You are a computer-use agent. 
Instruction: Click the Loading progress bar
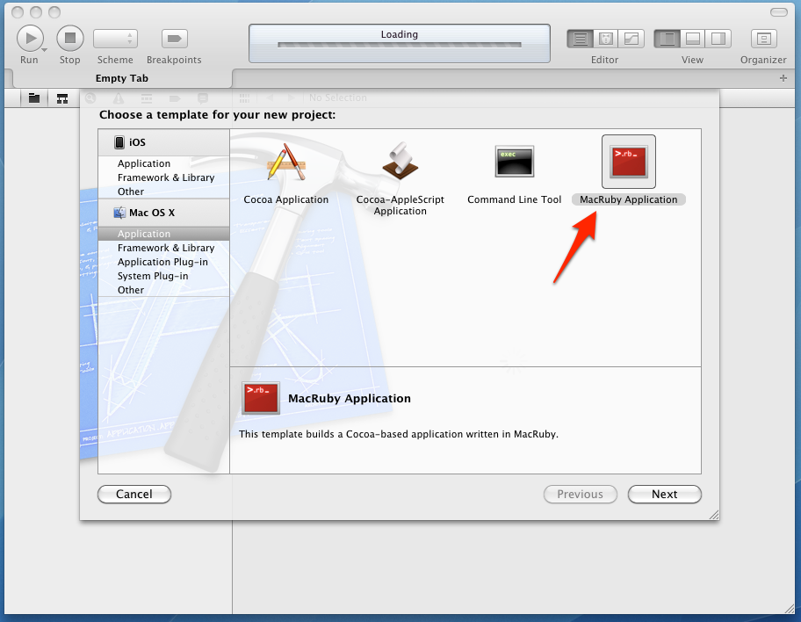click(400, 45)
